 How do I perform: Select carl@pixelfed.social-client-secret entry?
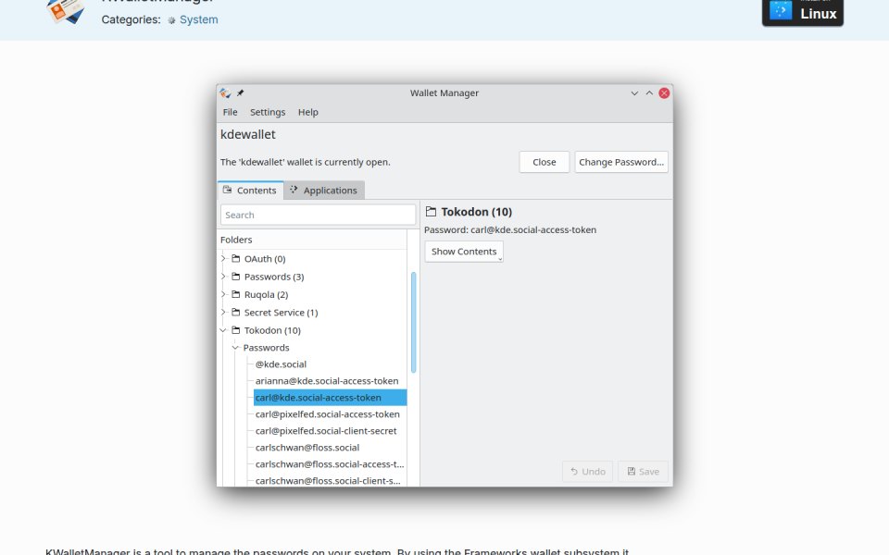tap(326, 431)
